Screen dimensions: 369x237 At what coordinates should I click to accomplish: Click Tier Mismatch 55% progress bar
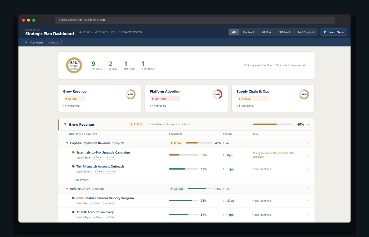point(184,169)
